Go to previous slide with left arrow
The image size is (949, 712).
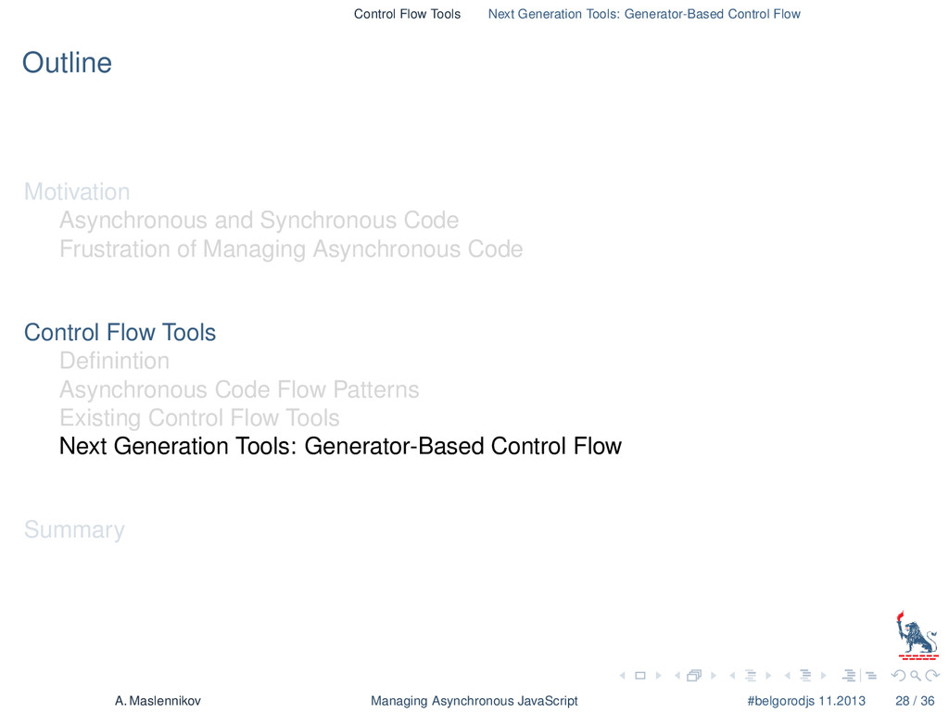[622, 676]
